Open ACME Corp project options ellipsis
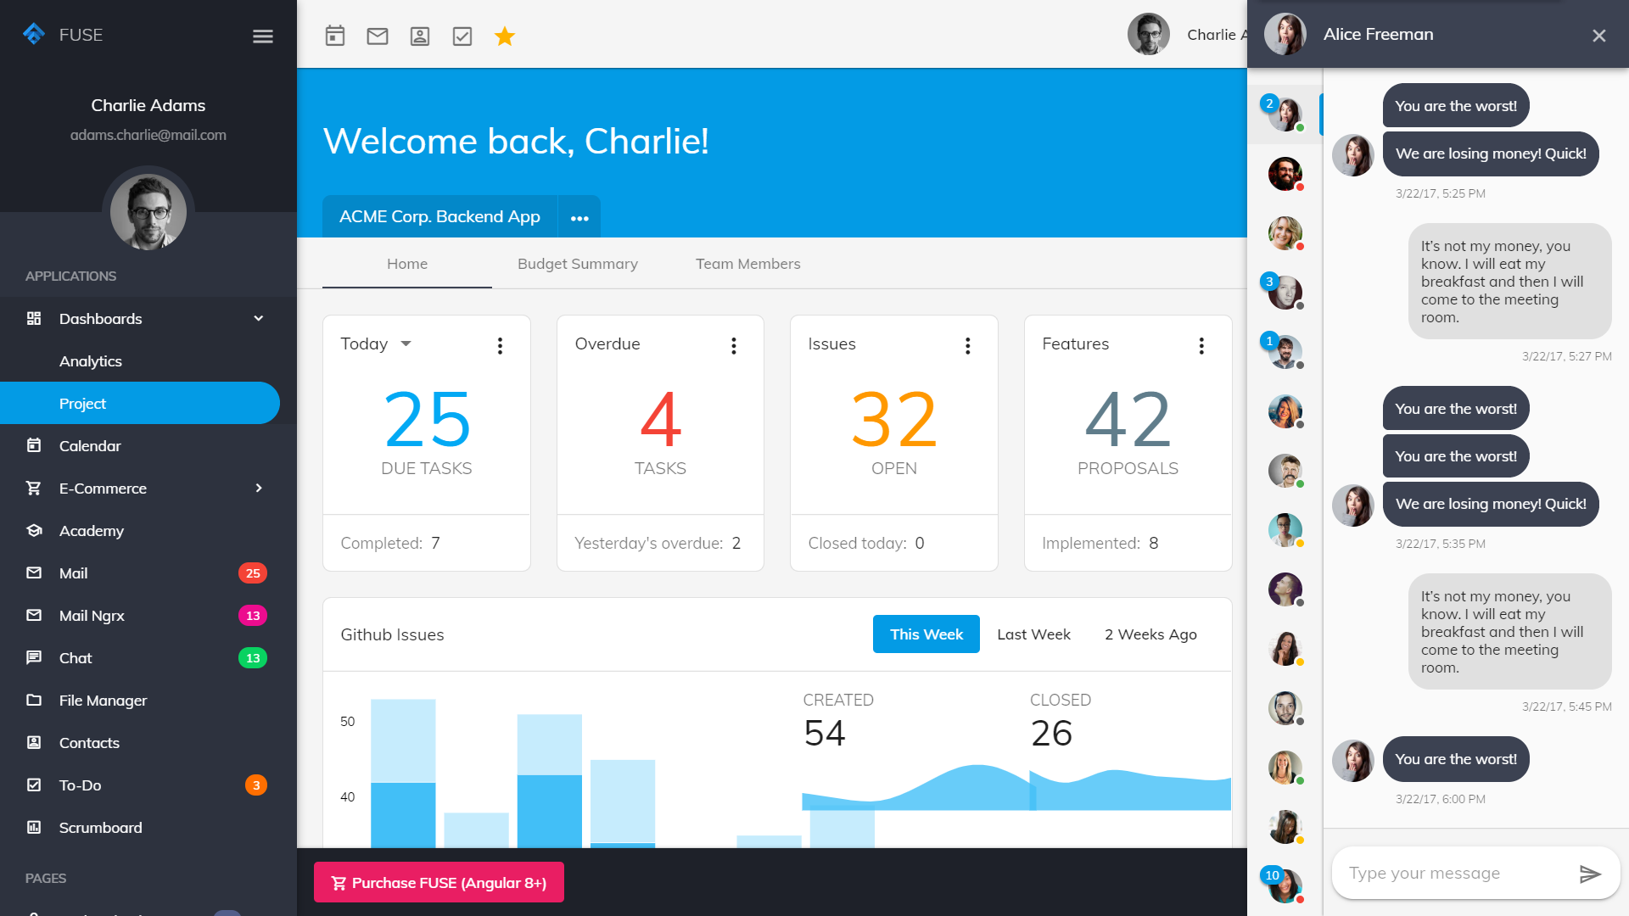This screenshot has width=1629, height=916. 579,218
